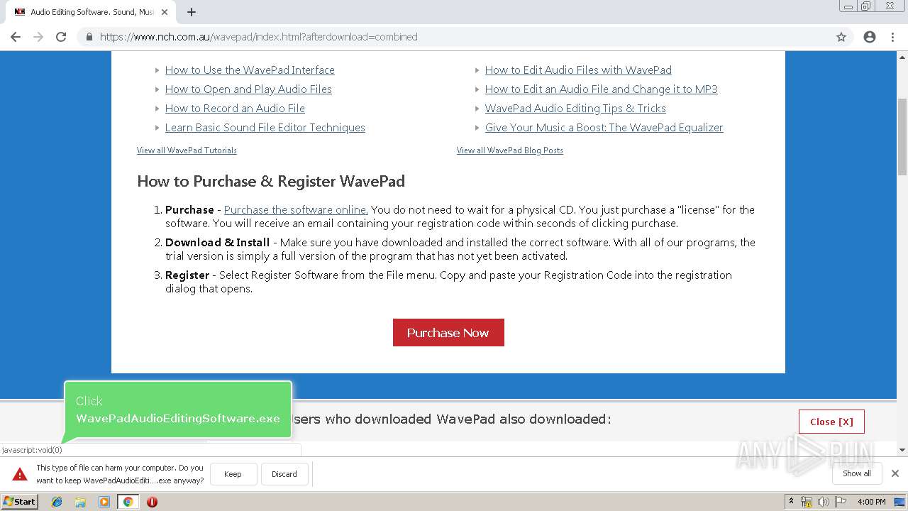Open the Windows Start menu
Screen dimensions: 908x511
[x=19, y=502]
